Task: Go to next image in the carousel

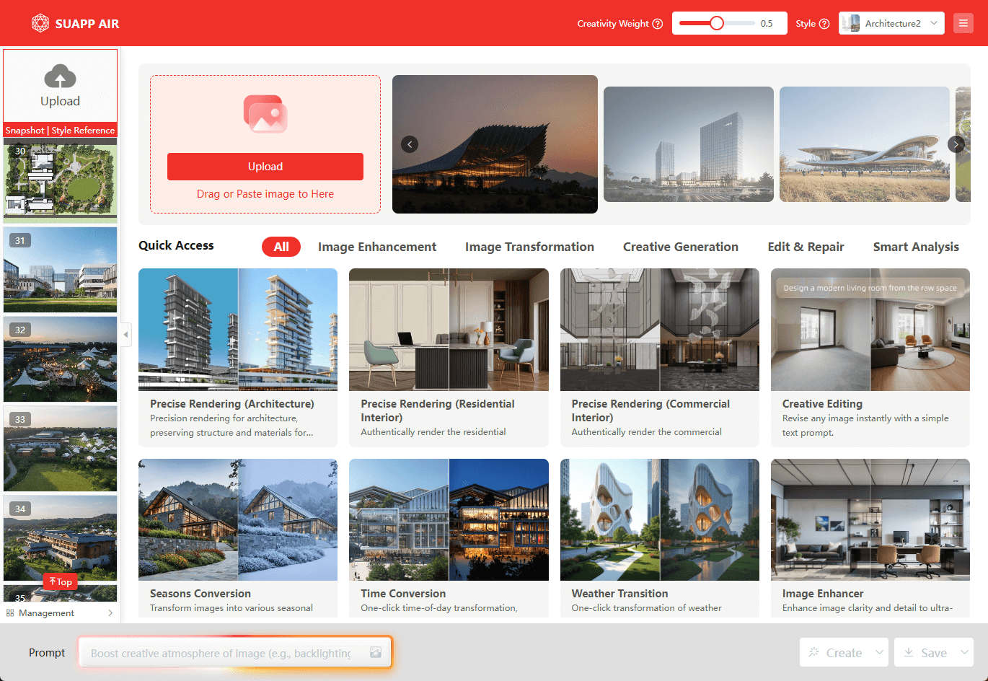Action: coord(956,144)
